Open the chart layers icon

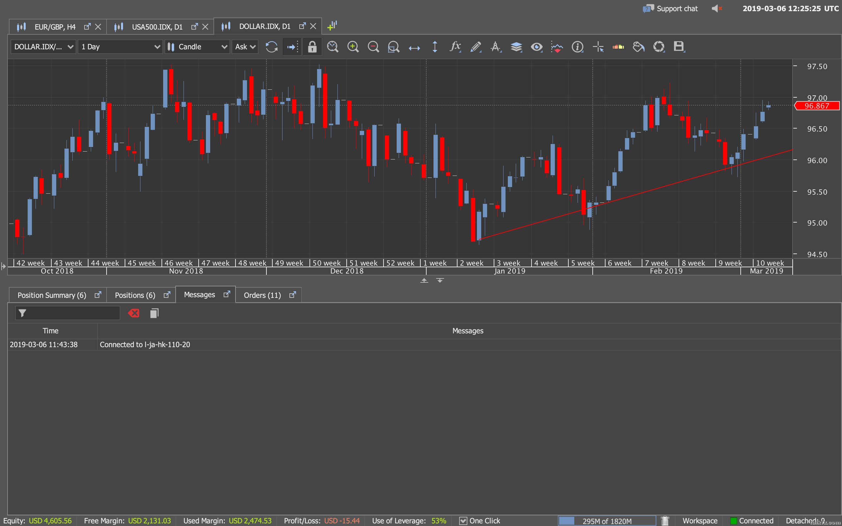(x=516, y=47)
